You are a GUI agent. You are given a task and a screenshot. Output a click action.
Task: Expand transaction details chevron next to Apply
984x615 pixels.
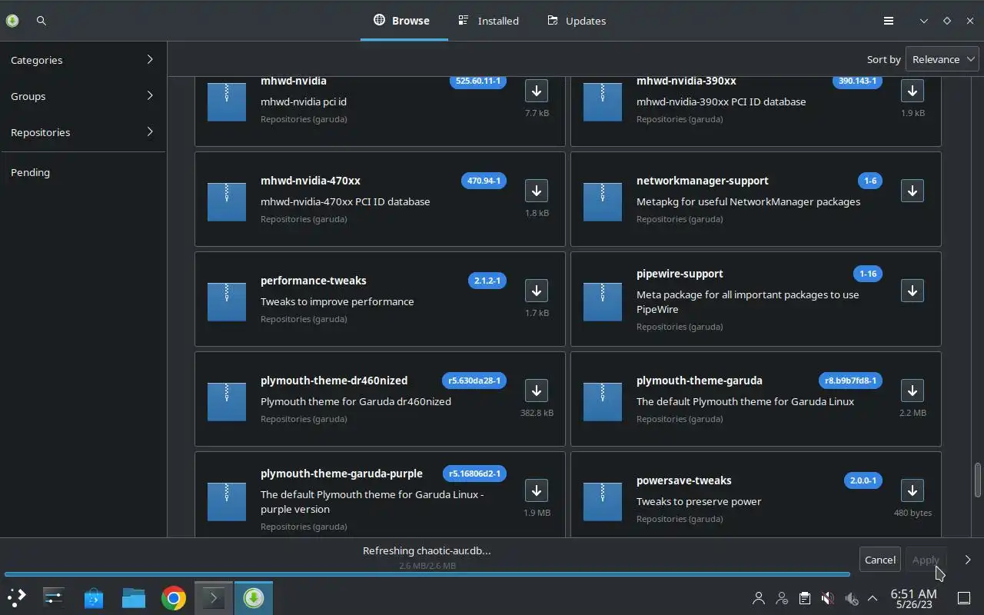click(968, 560)
